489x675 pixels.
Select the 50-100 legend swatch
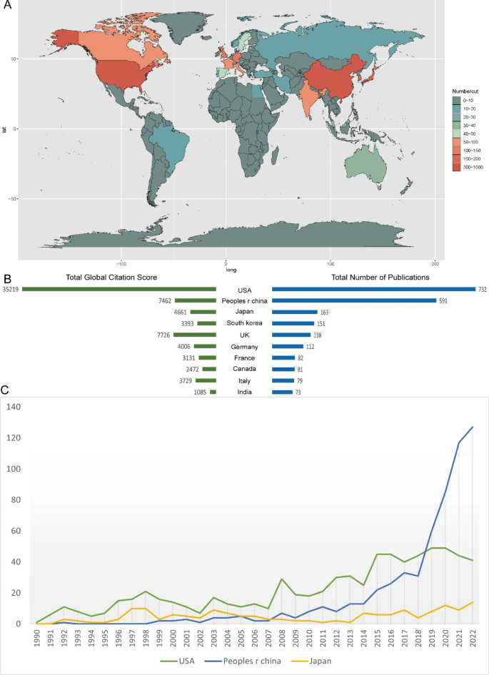pyautogui.click(x=457, y=142)
